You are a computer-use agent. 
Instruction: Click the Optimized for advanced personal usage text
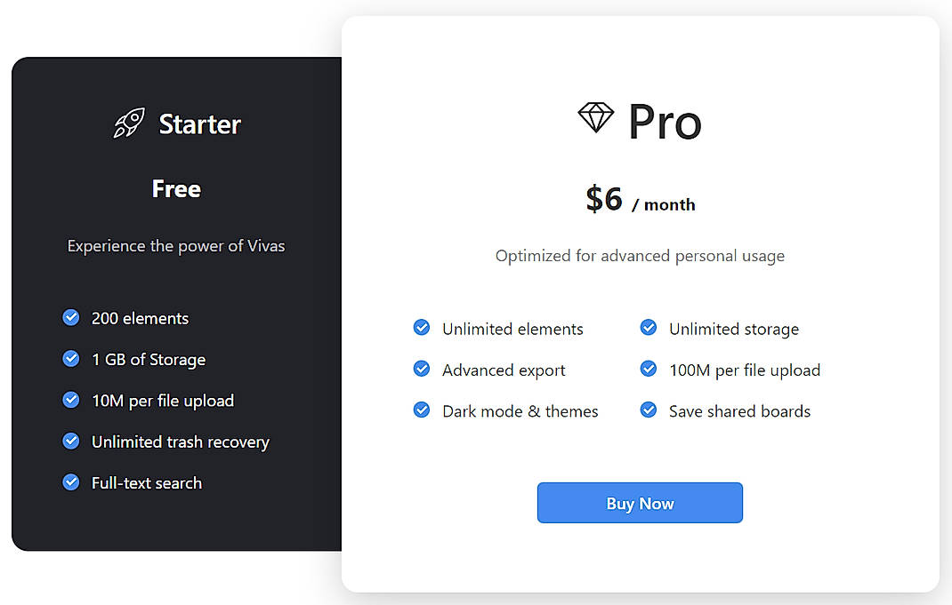[x=640, y=256]
